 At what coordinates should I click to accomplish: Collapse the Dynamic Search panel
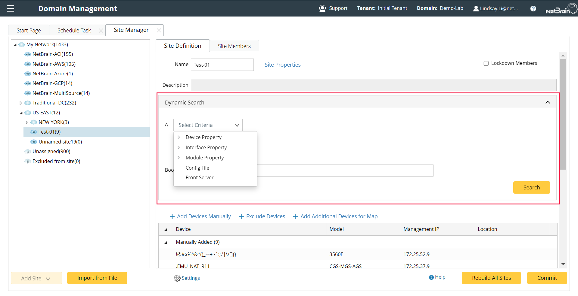547,102
